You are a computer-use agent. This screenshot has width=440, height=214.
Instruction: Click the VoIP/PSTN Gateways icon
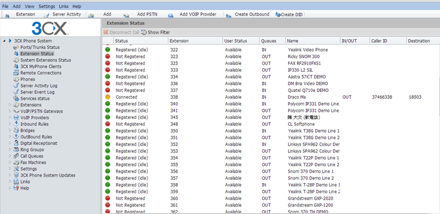click(16, 112)
